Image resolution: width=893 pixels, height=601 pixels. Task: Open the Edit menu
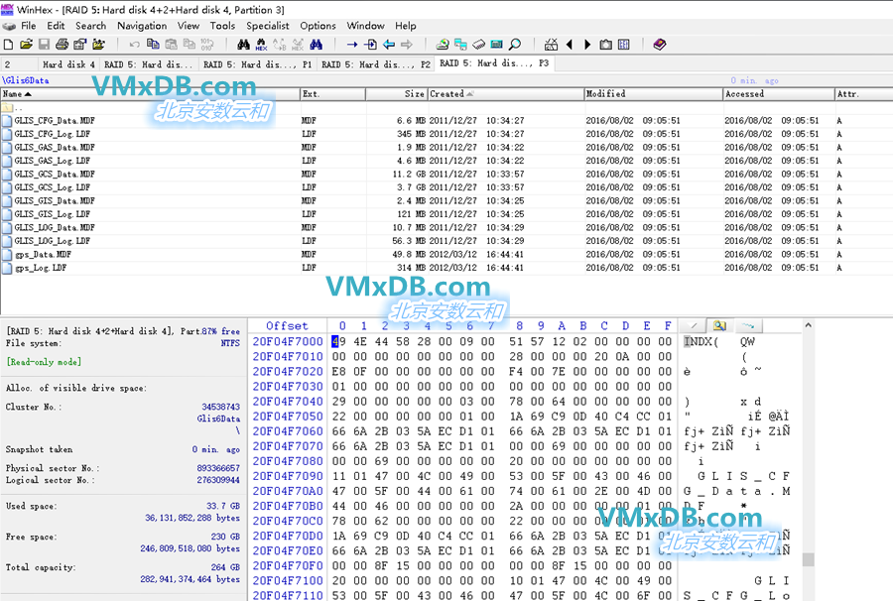[56, 26]
